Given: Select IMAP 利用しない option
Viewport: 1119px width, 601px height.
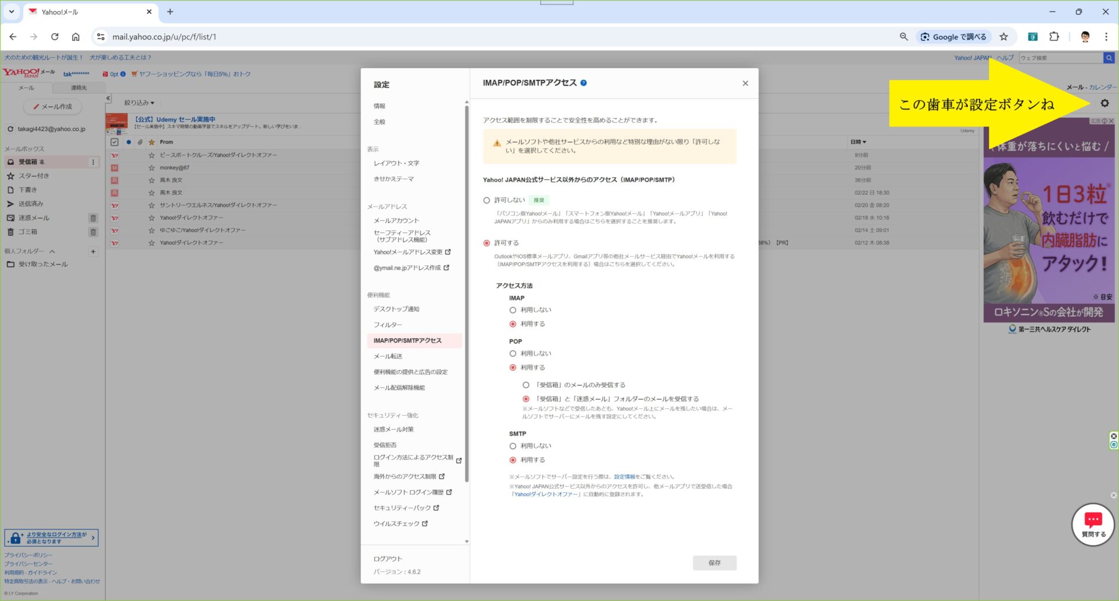Looking at the screenshot, I should pyautogui.click(x=513, y=310).
